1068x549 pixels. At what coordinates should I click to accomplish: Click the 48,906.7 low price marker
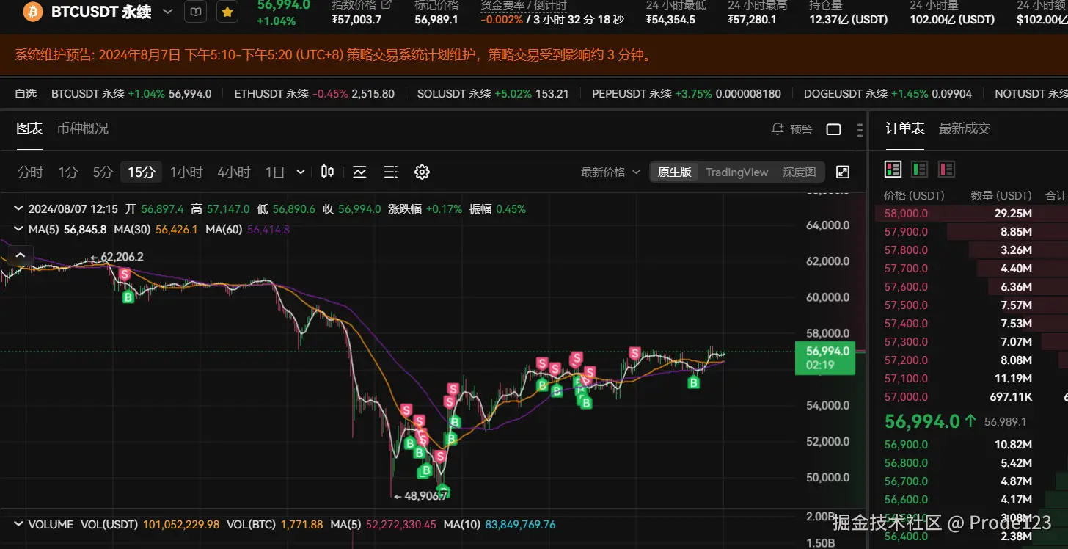click(x=421, y=496)
